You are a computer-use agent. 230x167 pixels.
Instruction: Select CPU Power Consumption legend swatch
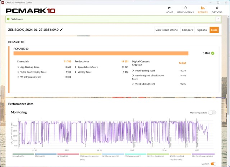click(91, 154)
